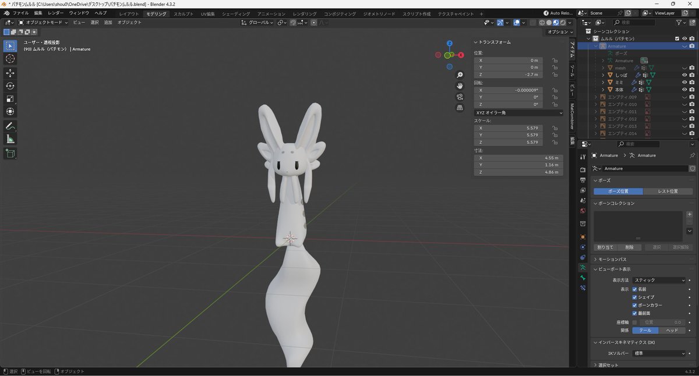Open the XYZ オイラー角 rotation mode dropdown

(518, 112)
